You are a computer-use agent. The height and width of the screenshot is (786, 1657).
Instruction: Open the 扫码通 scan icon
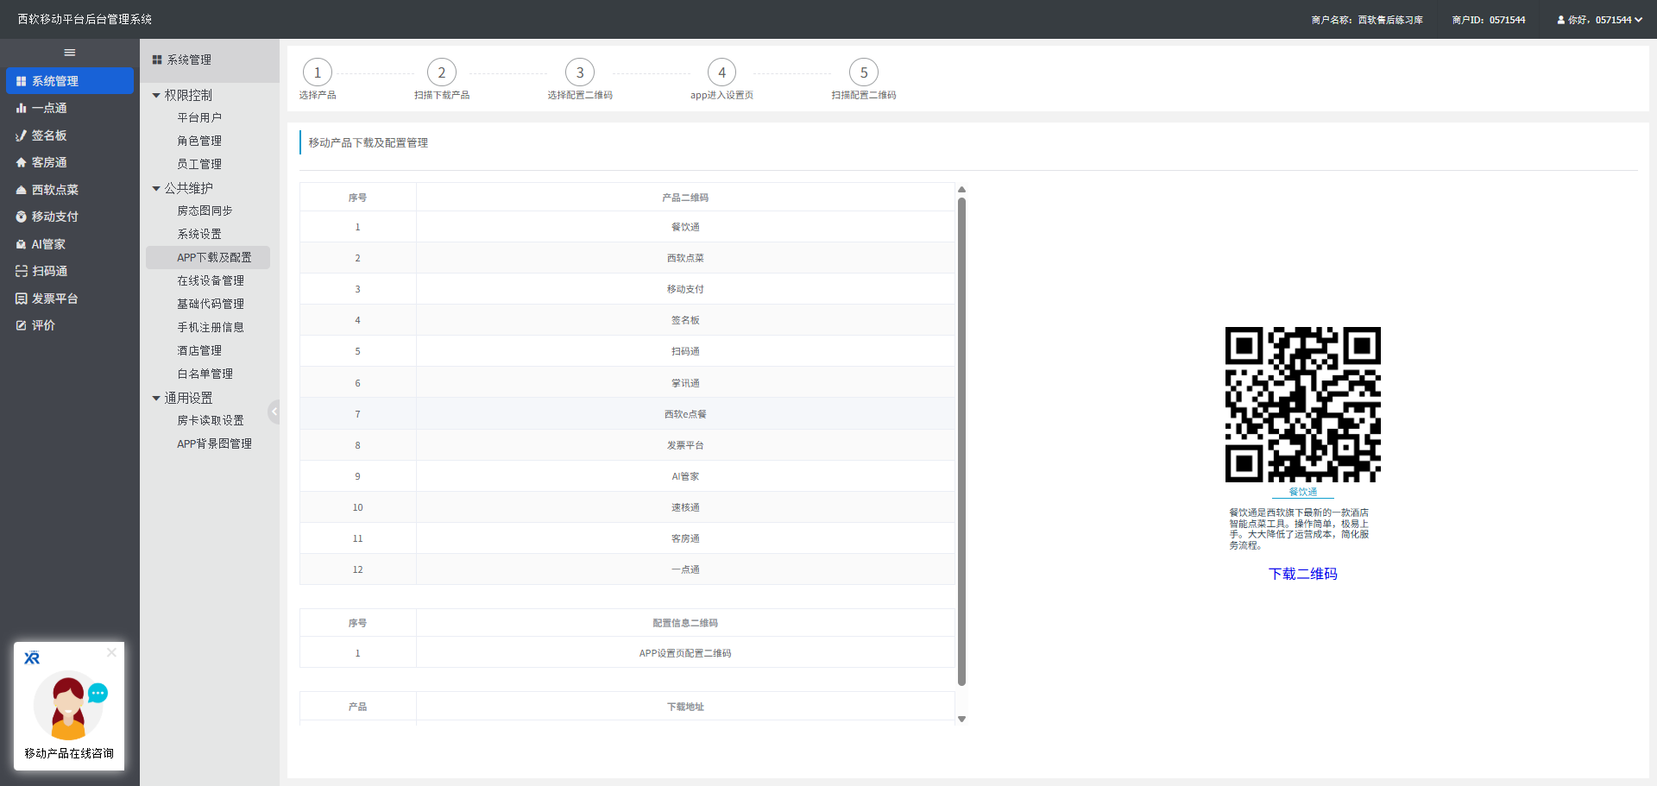click(21, 271)
